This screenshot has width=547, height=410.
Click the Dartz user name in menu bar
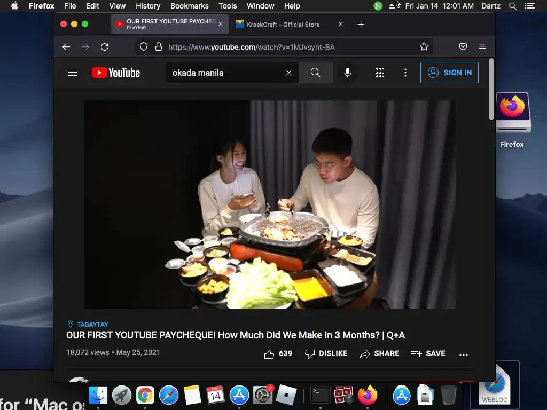point(490,6)
